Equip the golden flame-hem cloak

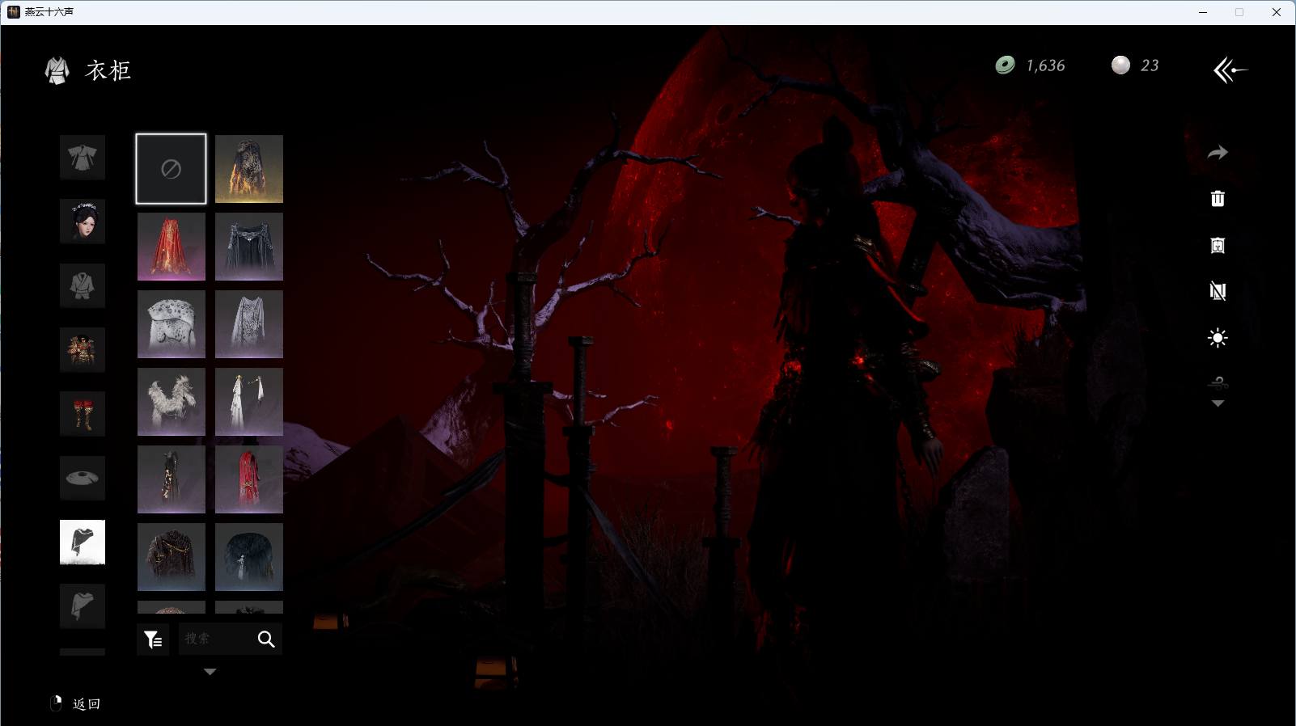249,169
